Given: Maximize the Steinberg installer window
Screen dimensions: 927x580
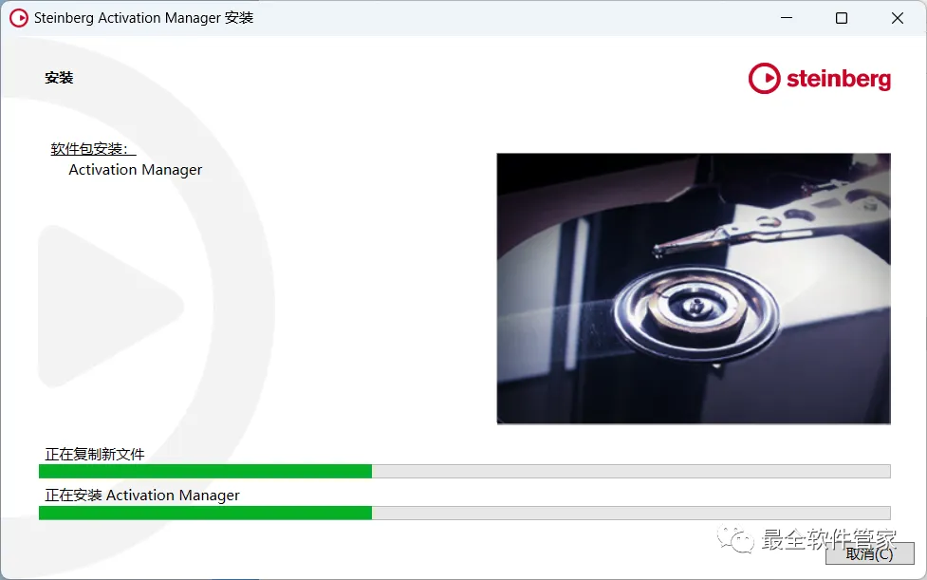Looking at the screenshot, I should (x=842, y=18).
